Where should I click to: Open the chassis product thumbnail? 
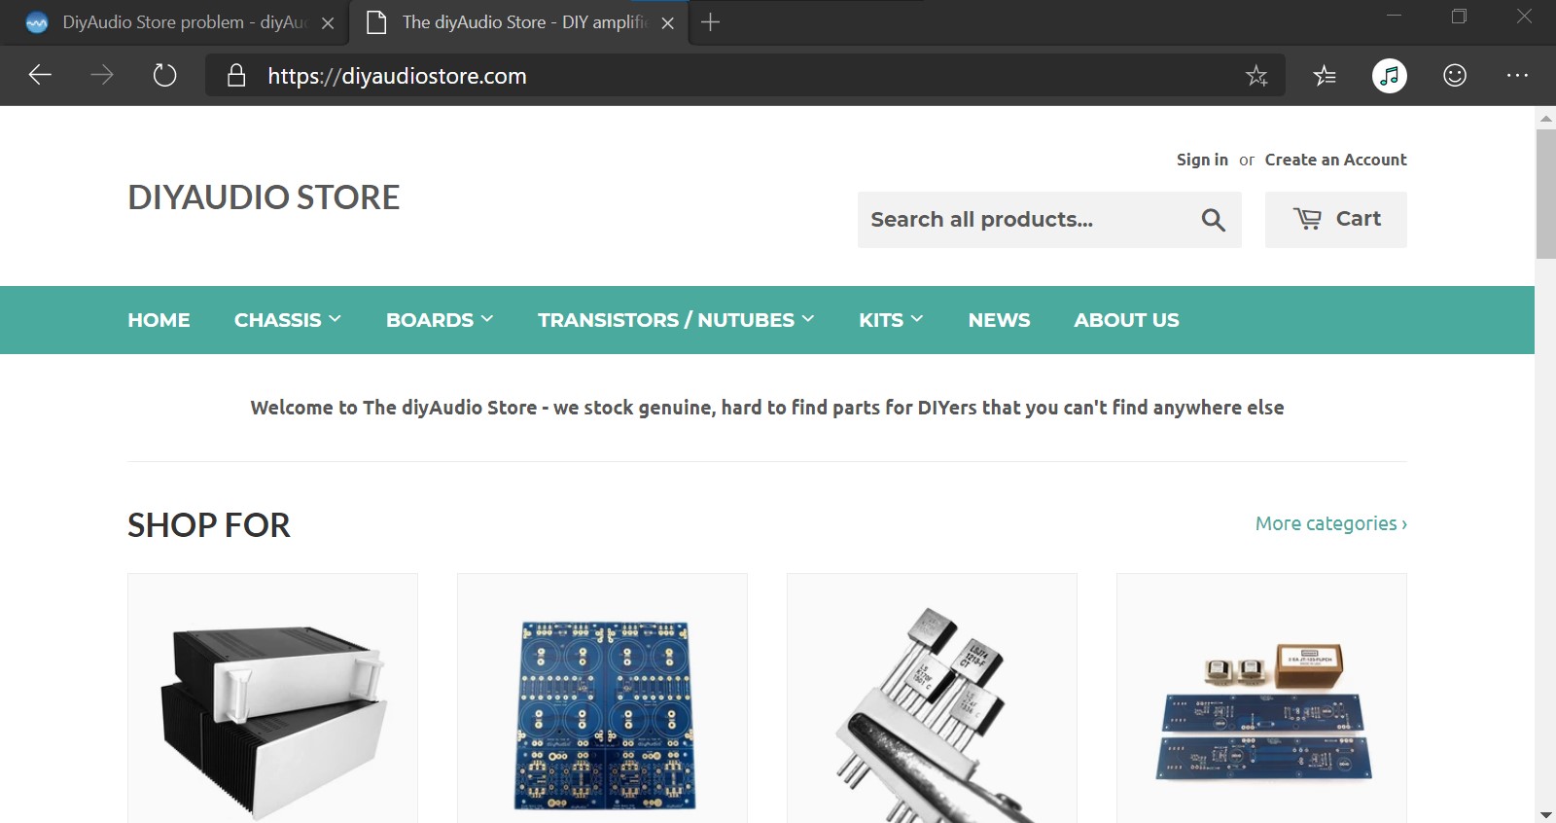272,698
